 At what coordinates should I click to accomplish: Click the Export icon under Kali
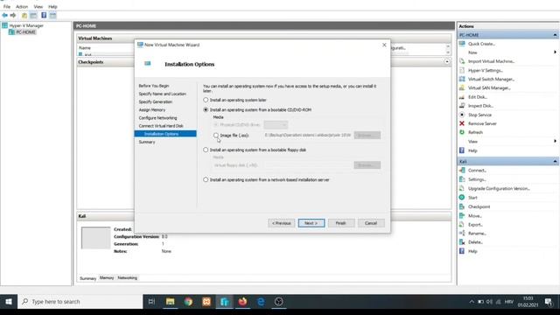pos(462,224)
